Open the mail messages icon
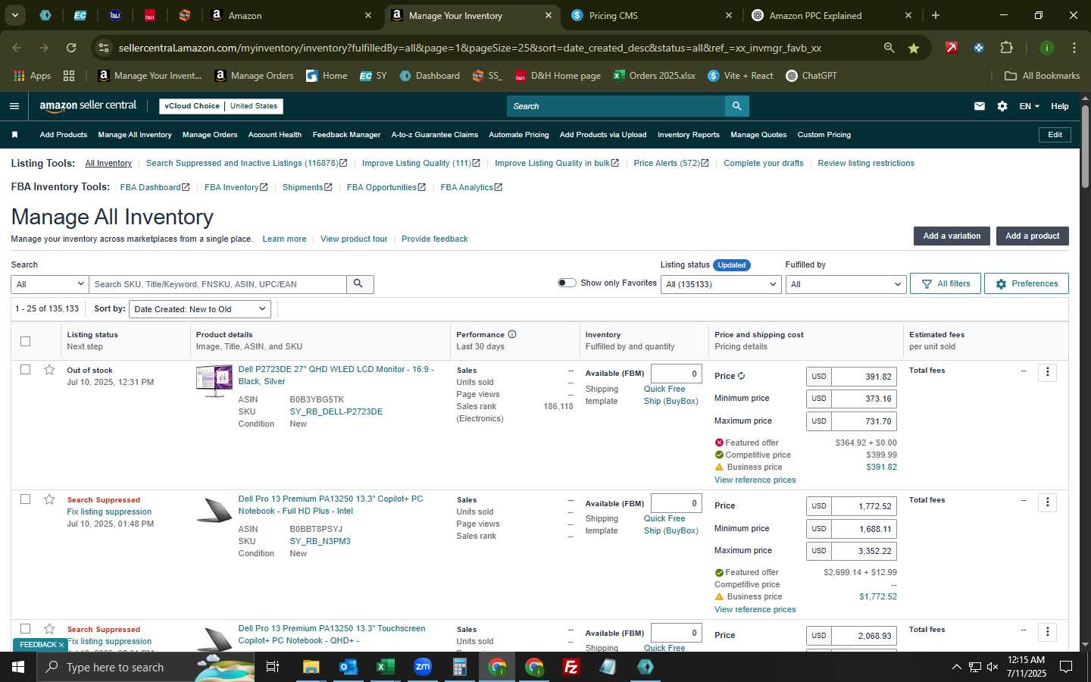The width and height of the screenshot is (1091, 682). click(x=980, y=106)
